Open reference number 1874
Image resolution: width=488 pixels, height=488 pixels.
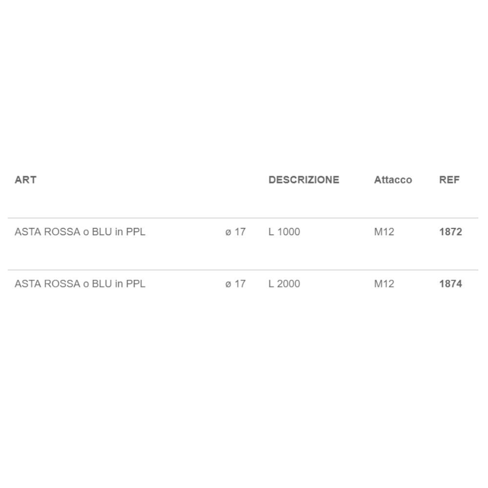click(x=450, y=284)
